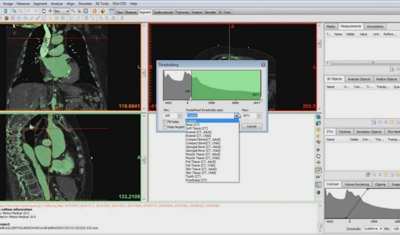Open Polylines tab
Image resolution: width=400 pixels, height=235 pixels.
[345, 132]
